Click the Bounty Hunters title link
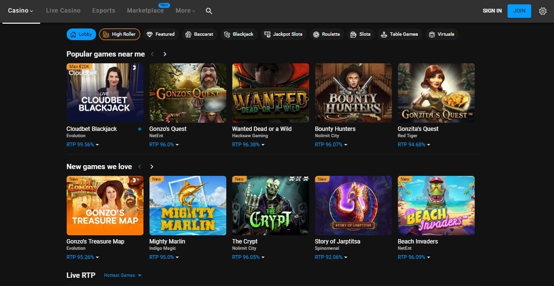Screen dimensions: 554x286 [x=335, y=129]
